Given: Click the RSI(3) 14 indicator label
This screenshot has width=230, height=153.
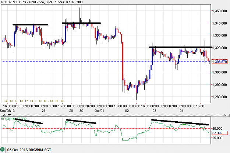Looking at the screenshot, I should point(8,119).
